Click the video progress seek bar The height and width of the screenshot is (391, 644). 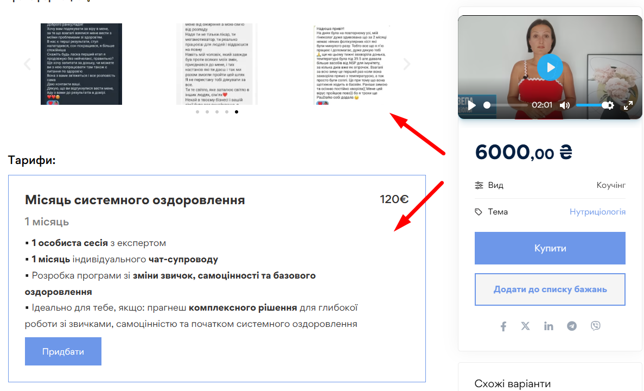[507, 105]
